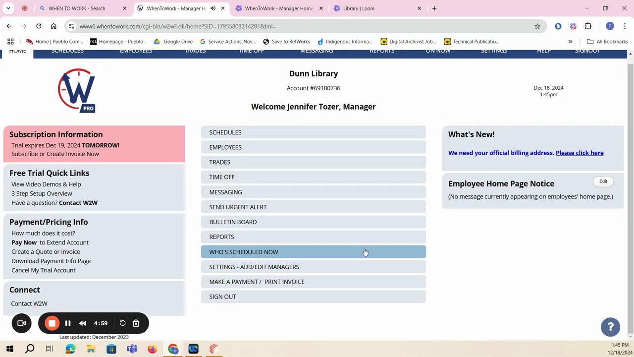Launch Firefox from the taskbar

tap(152, 349)
